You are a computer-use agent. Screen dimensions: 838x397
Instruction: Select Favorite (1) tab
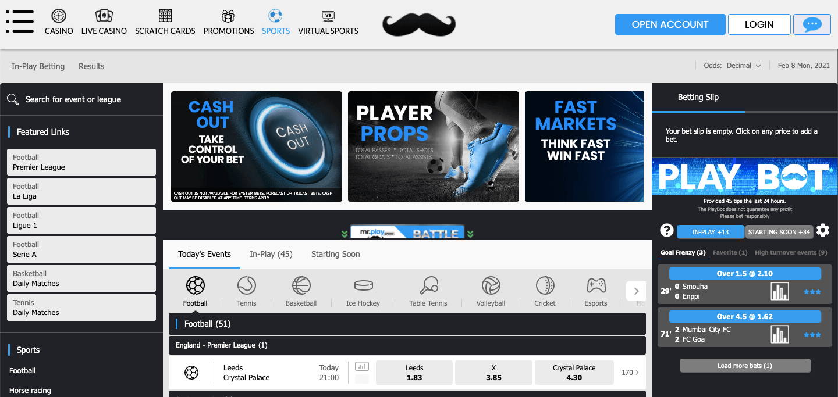coord(730,253)
